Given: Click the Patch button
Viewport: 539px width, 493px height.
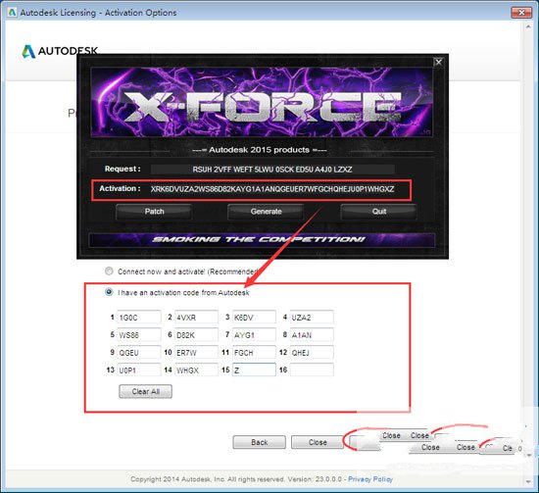Looking at the screenshot, I should tap(154, 212).
